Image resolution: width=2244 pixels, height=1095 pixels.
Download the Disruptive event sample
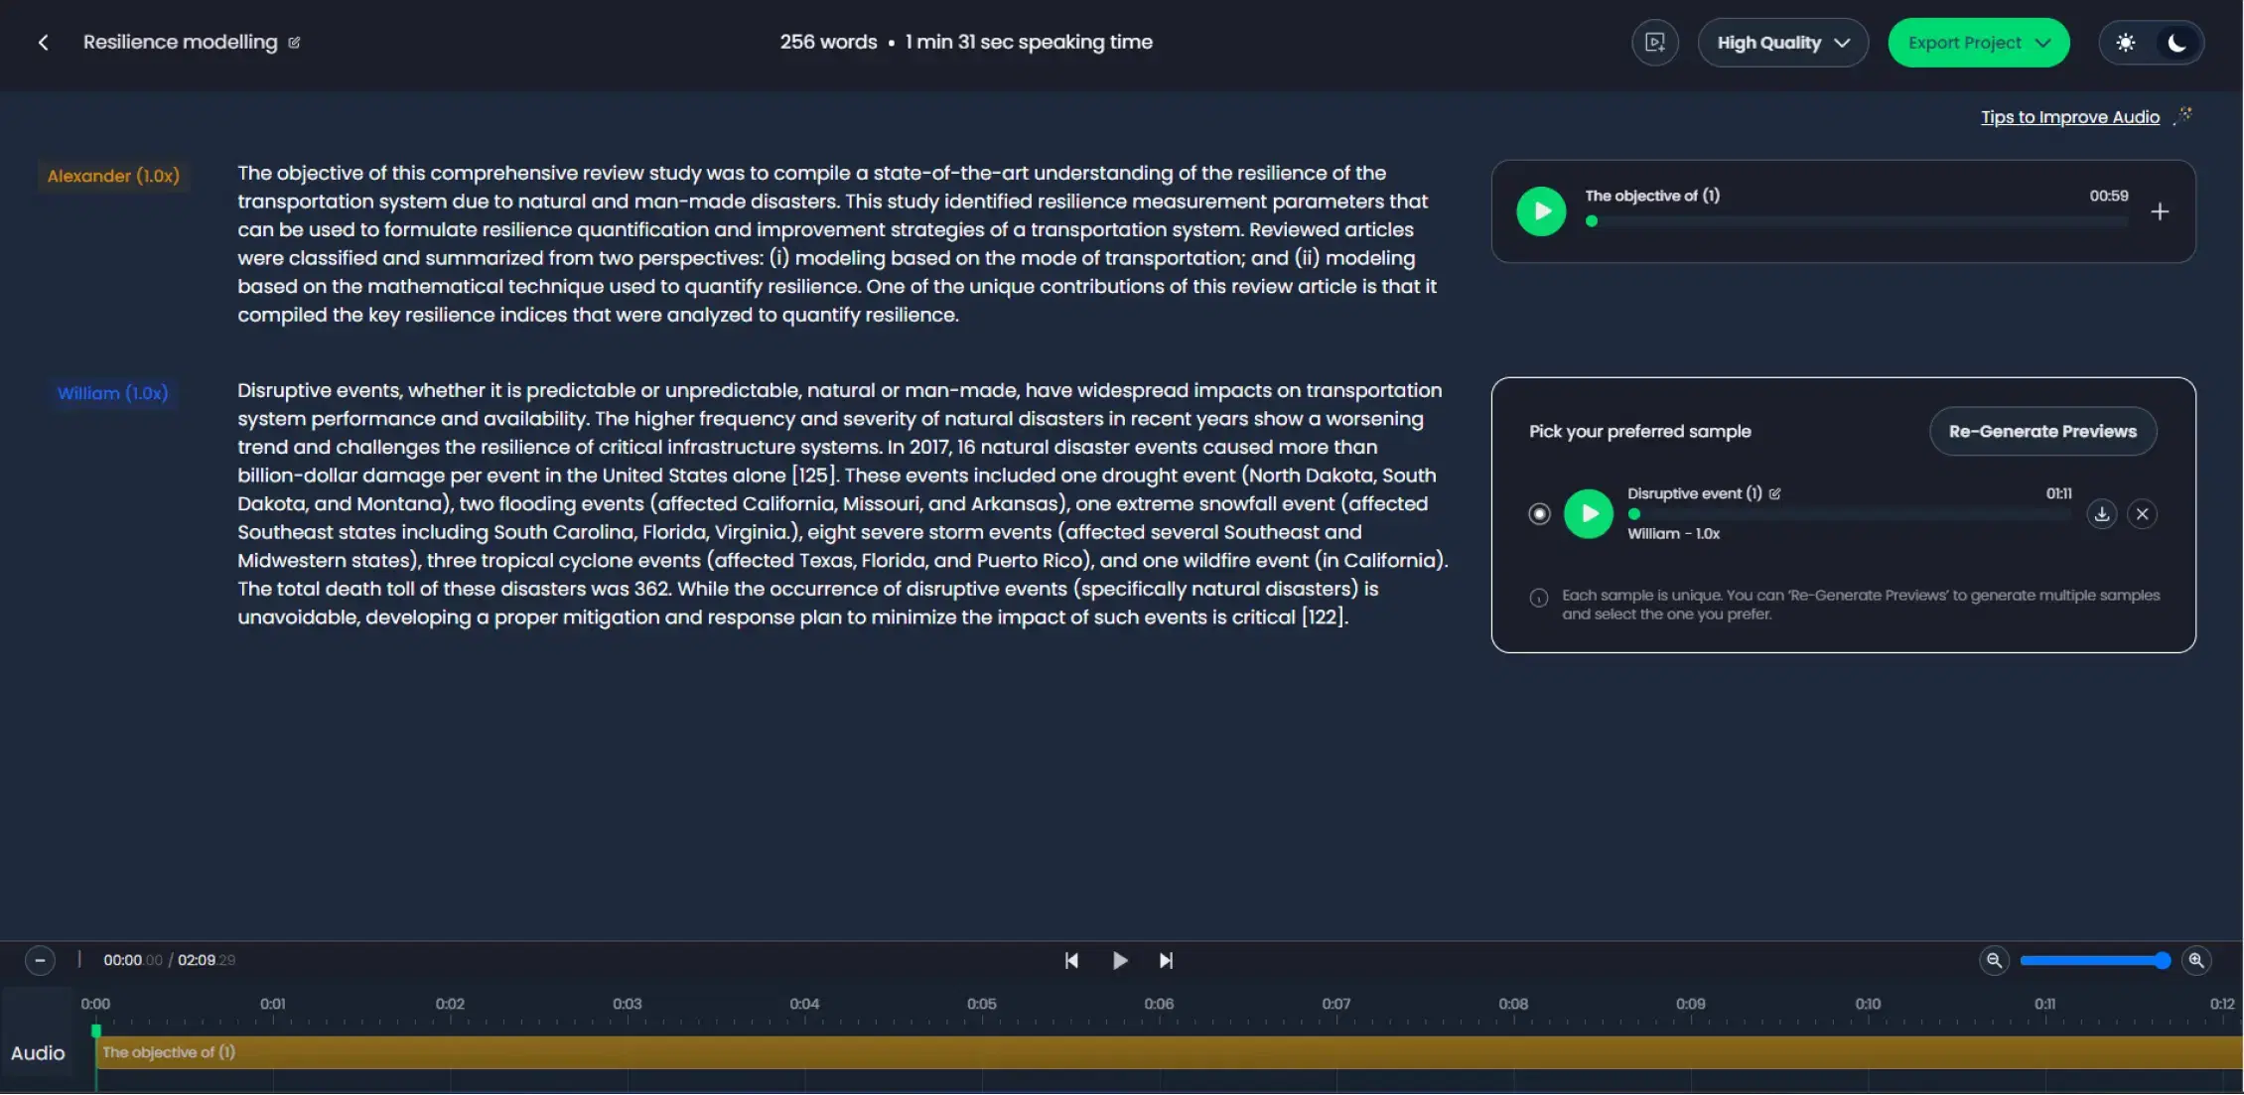pyautogui.click(x=2101, y=514)
